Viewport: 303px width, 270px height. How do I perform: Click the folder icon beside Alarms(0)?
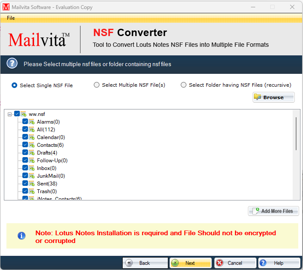coord(32,121)
